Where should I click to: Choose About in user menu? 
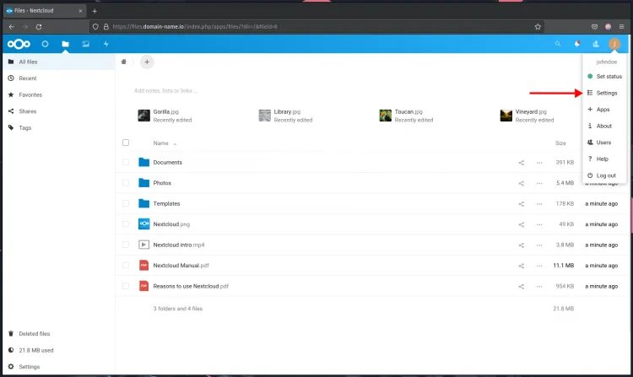point(604,126)
